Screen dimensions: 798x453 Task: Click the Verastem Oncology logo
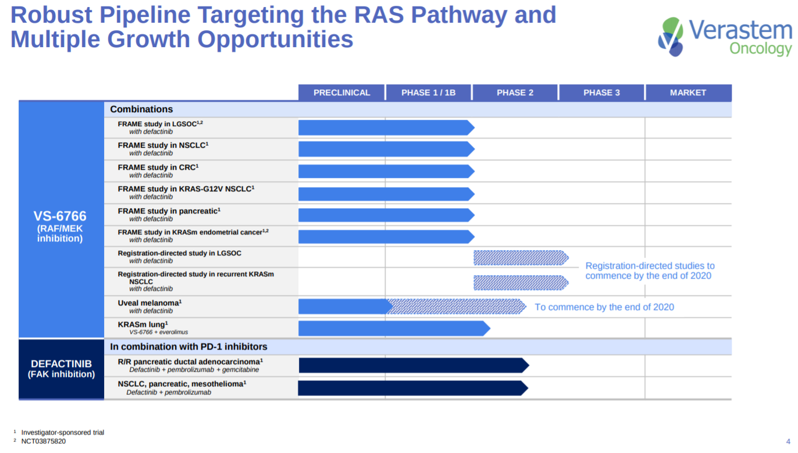(x=725, y=37)
